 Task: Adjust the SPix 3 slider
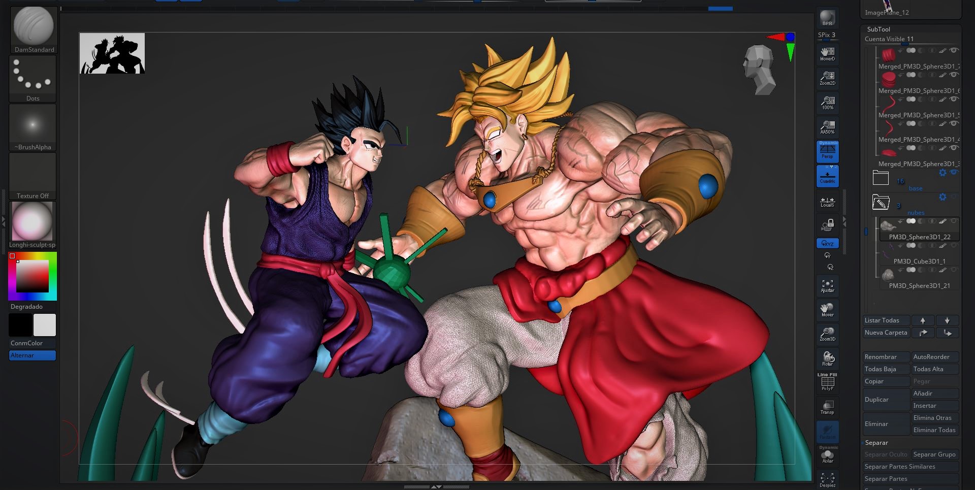click(828, 35)
